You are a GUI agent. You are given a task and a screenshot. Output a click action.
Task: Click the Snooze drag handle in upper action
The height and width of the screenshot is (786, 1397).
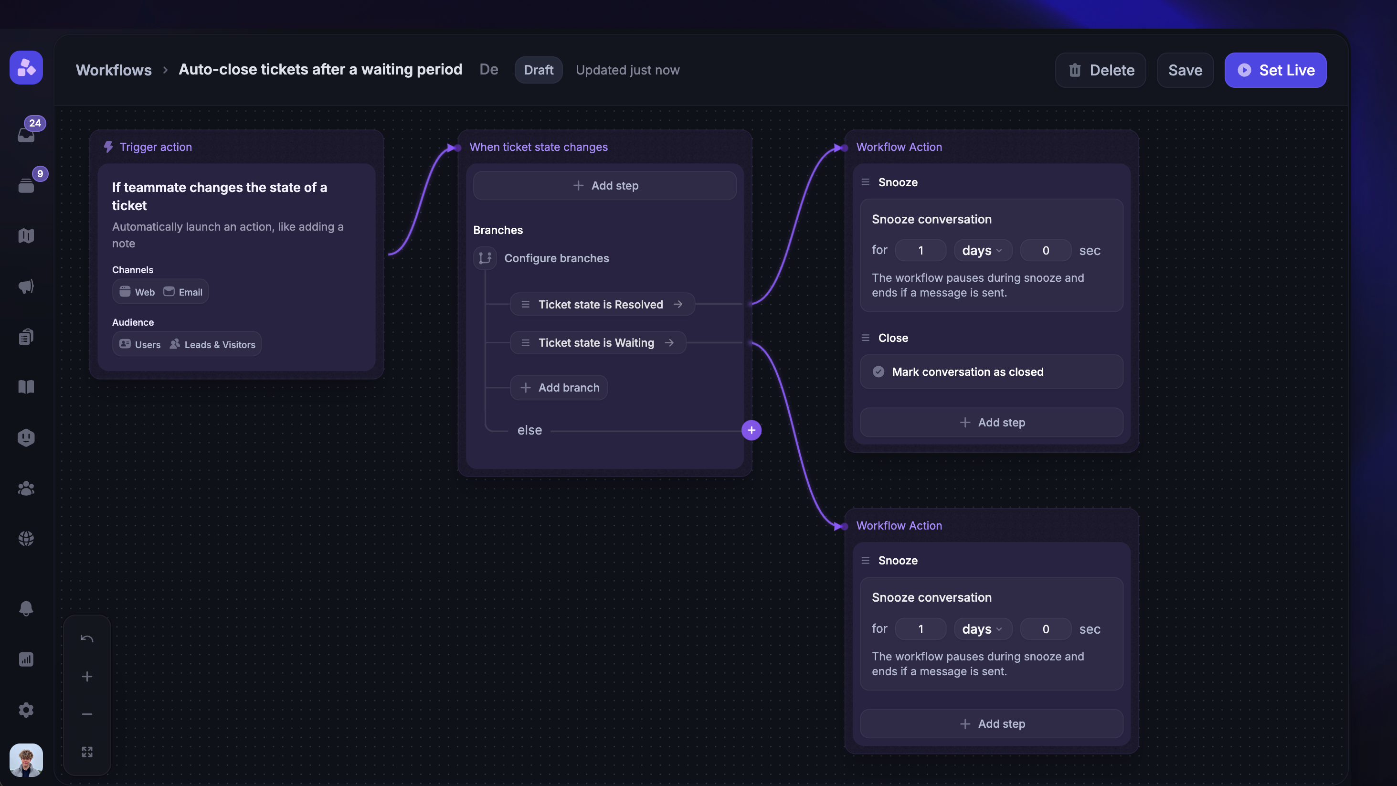coord(865,182)
